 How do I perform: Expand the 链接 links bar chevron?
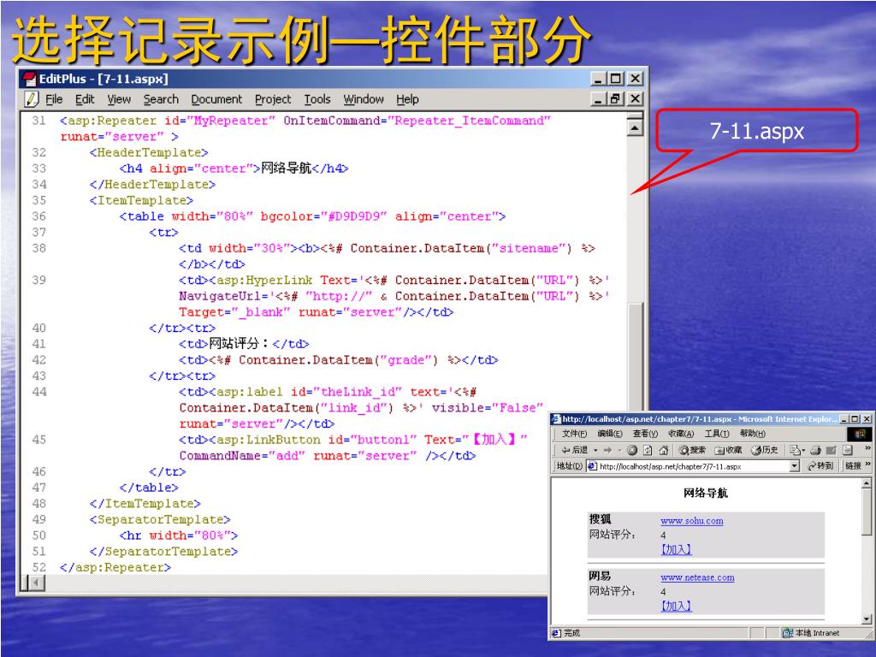pyautogui.click(x=868, y=465)
